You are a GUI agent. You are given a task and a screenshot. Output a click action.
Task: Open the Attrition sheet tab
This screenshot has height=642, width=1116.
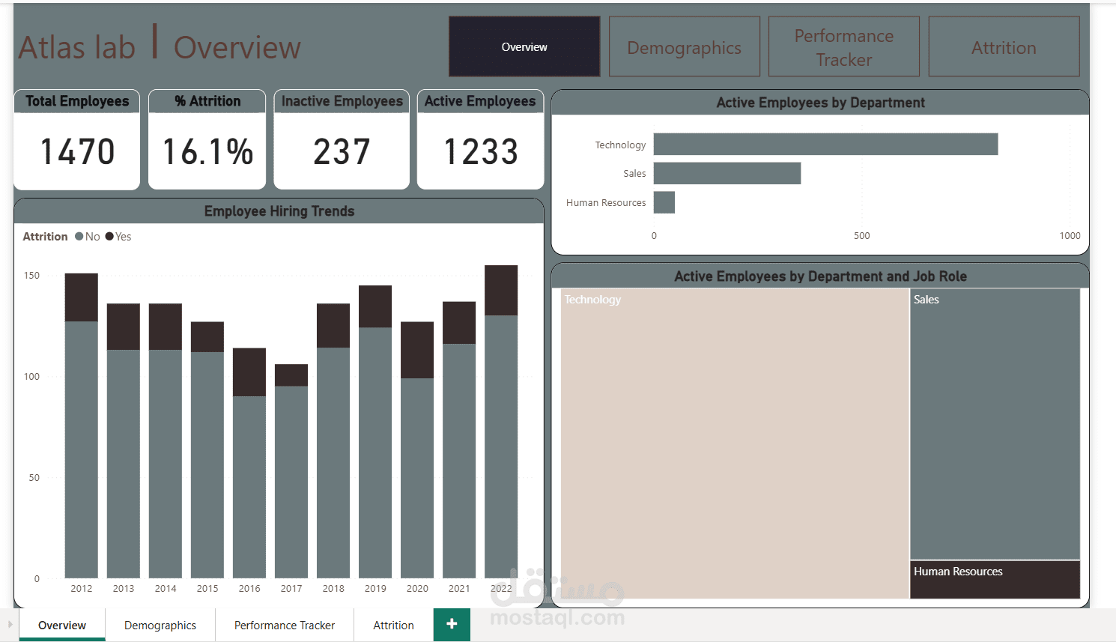tap(392, 625)
